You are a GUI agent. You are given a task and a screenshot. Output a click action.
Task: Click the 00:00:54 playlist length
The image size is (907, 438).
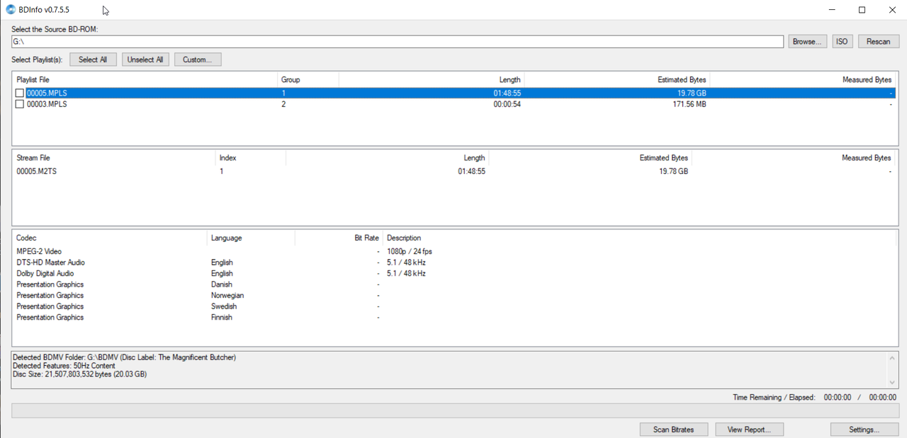(x=507, y=104)
